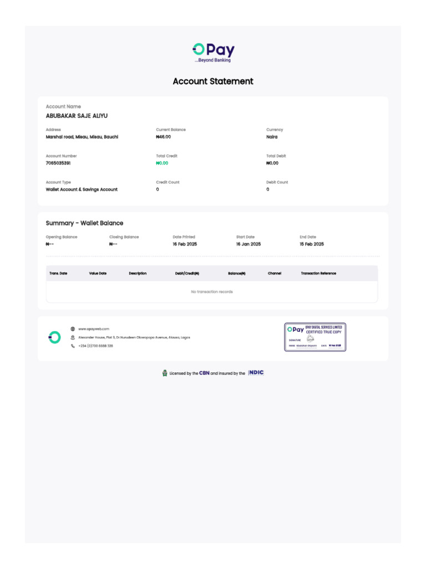The width and height of the screenshot is (426, 569).
Task: Click the globe icon beside the website
Action: pyautogui.click(x=73, y=329)
